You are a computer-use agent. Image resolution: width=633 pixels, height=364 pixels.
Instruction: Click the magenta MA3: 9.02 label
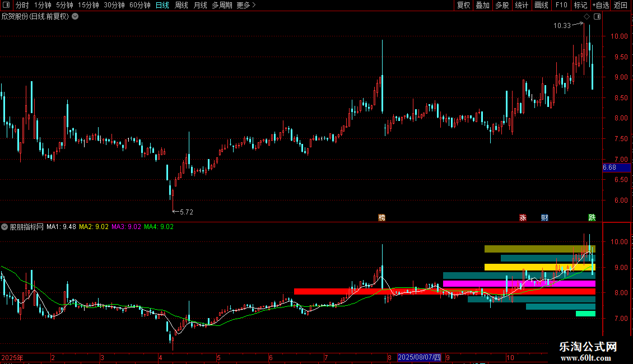[x=127, y=227]
